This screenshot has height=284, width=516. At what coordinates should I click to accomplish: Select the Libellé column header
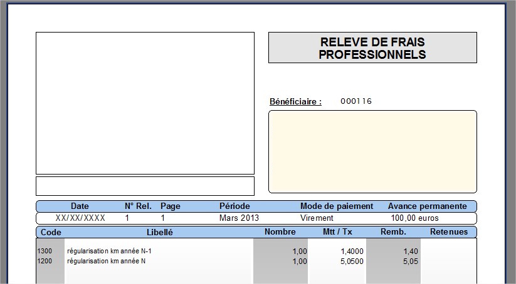tap(159, 232)
